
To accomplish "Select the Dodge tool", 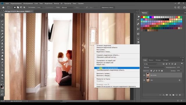I will click(2, 59).
